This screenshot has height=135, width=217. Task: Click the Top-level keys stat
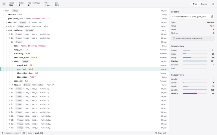pyautogui.click(x=34, y=4)
